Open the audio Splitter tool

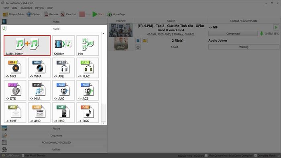(63, 45)
